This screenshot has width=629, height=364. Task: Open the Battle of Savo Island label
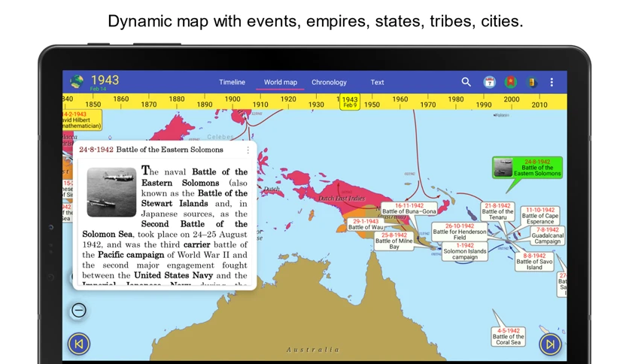(534, 262)
